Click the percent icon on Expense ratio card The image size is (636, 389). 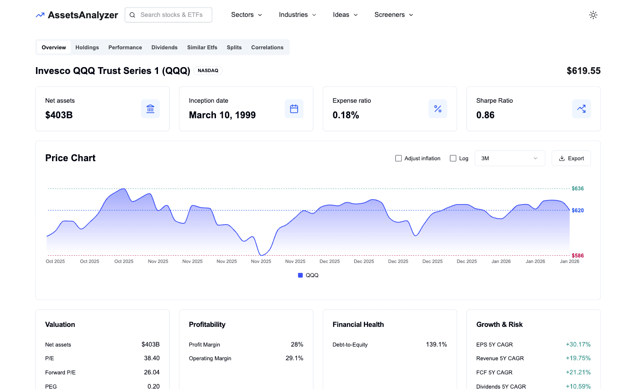[x=437, y=109]
